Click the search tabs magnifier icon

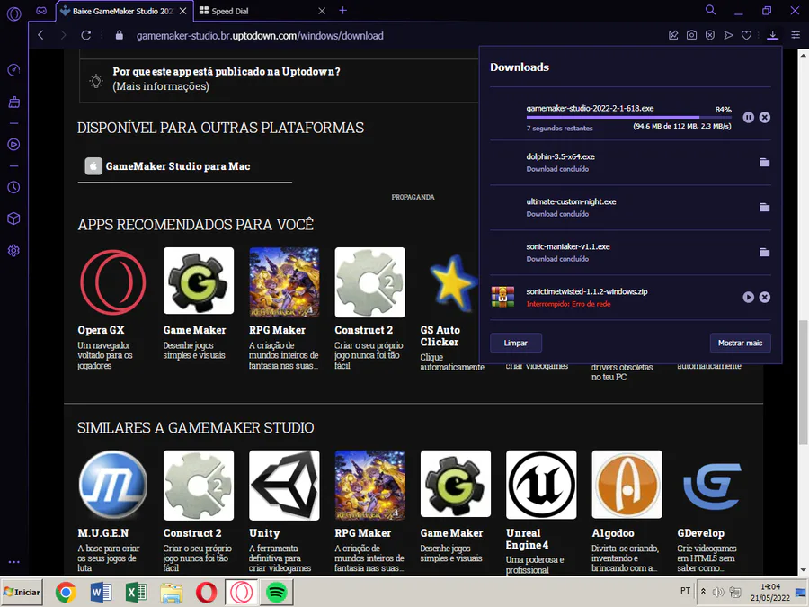(710, 10)
